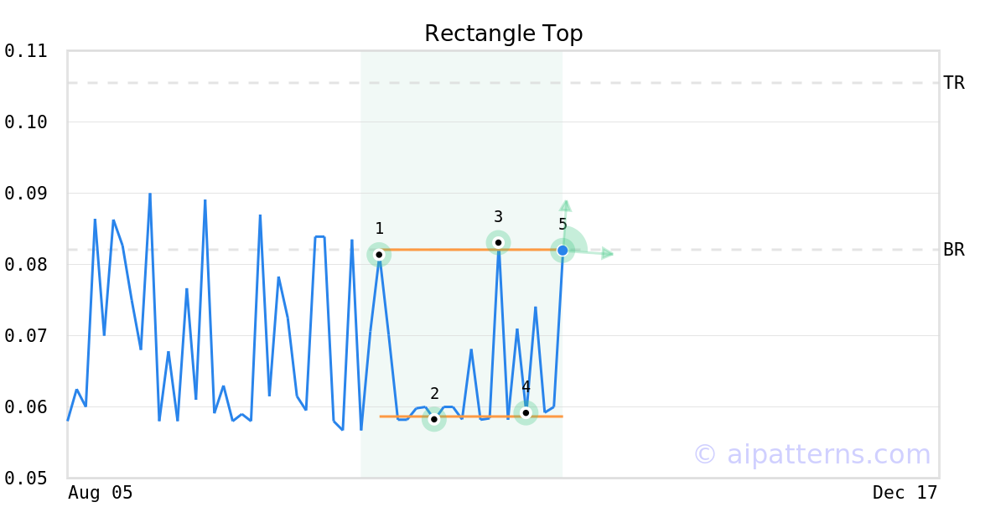Select pattern point 2 marker
The width and height of the screenshot is (1006, 528).
click(x=434, y=419)
